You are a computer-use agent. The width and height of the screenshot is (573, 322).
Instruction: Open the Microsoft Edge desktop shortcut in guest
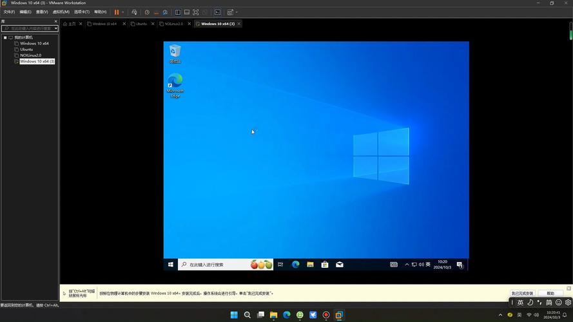click(175, 86)
